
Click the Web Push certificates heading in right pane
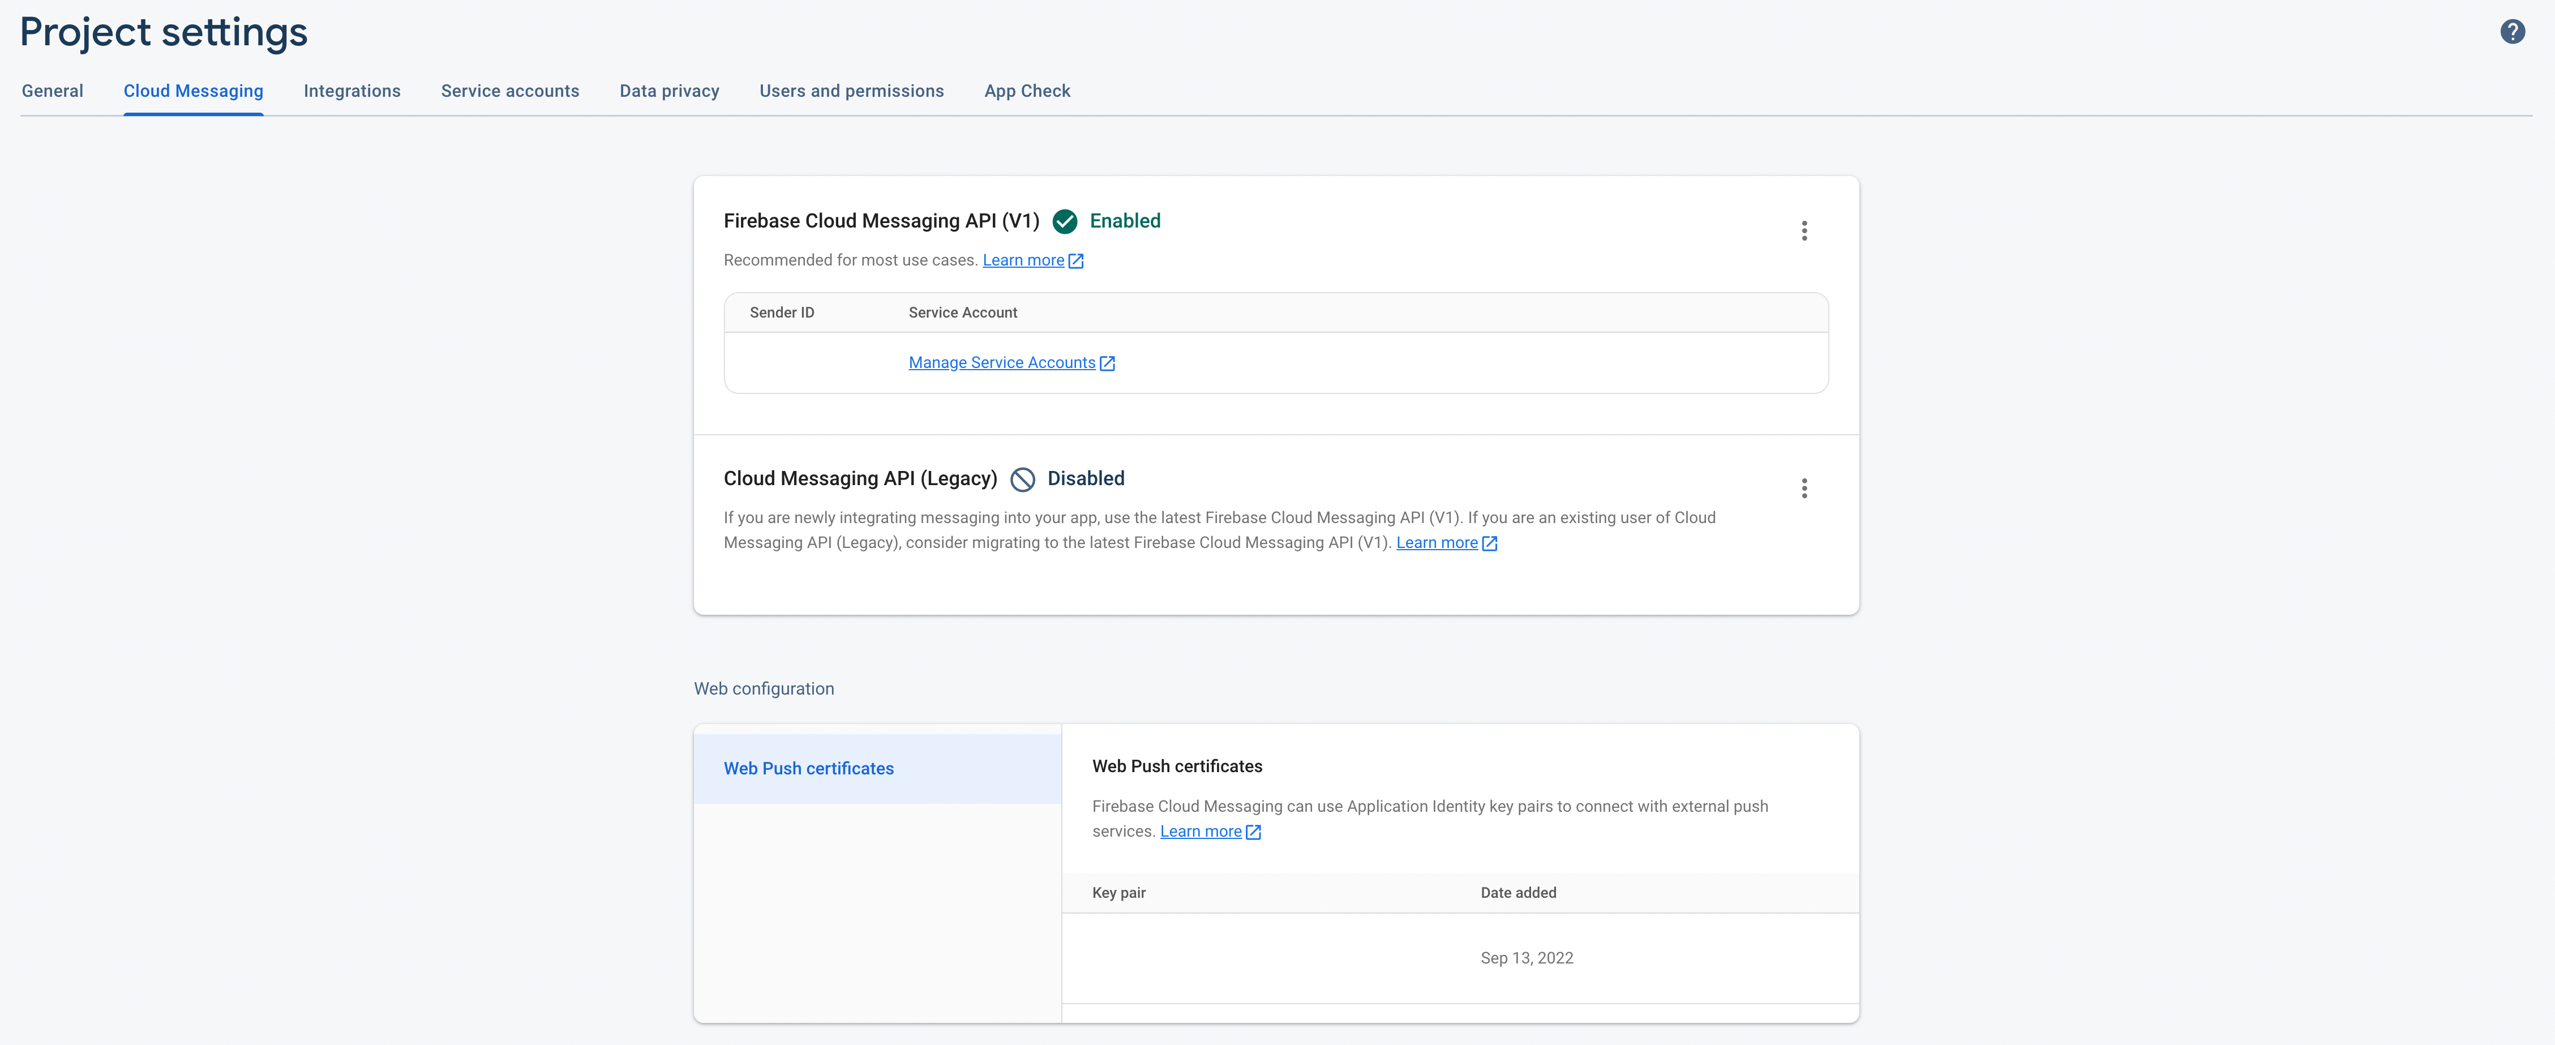[1177, 767]
